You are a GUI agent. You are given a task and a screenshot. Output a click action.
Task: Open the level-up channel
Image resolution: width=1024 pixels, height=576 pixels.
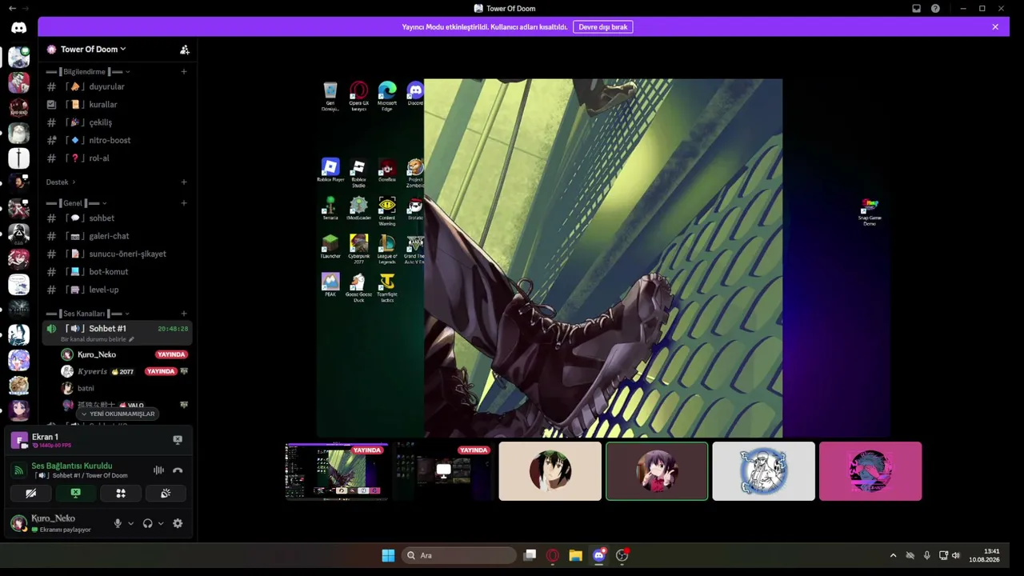(x=118, y=290)
